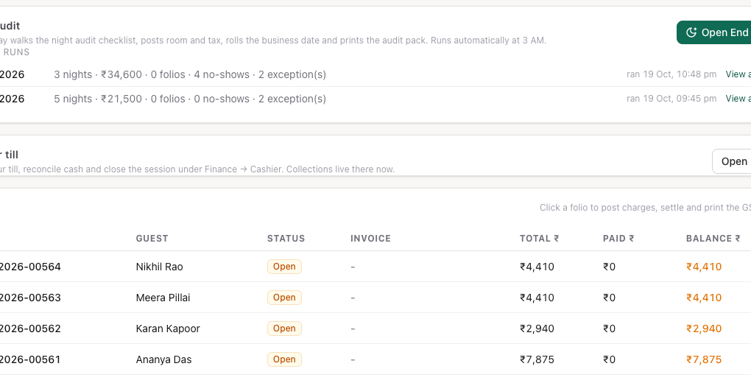Click the Finance → Cashier till description
751x383 pixels.
click(x=197, y=169)
